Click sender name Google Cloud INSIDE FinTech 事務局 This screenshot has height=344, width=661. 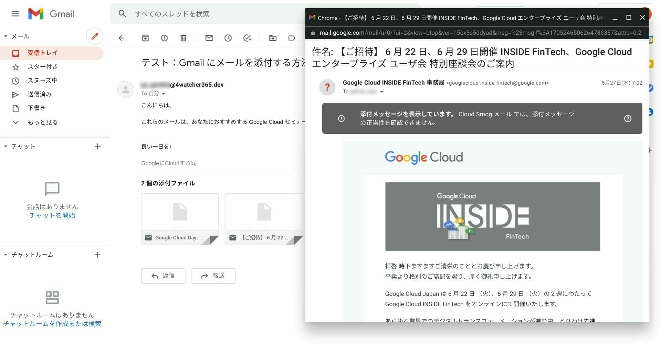[394, 83]
